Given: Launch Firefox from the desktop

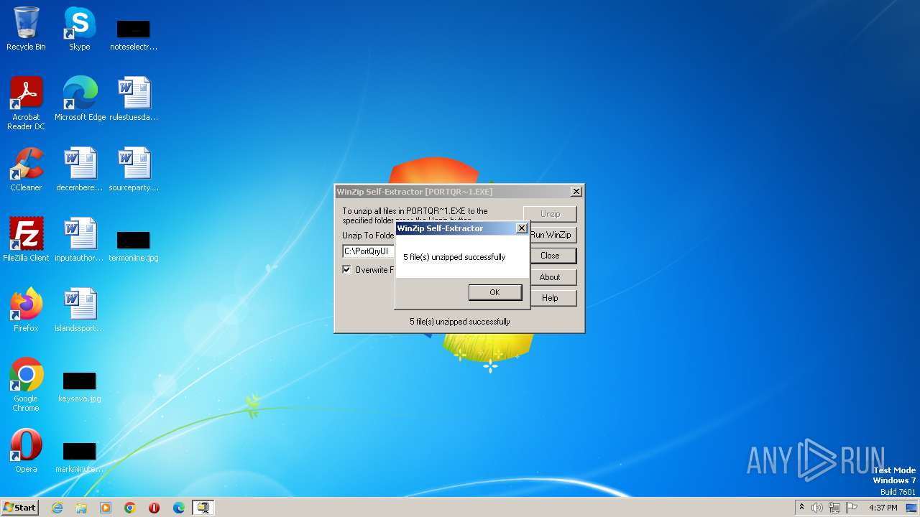Looking at the screenshot, I should tap(26, 309).
